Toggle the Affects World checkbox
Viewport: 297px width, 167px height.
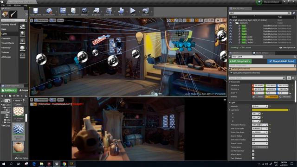[253, 154]
